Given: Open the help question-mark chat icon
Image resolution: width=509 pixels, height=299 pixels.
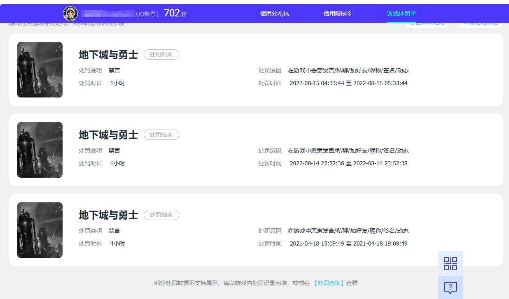Looking at the screenshot, I should click(451, 287).
